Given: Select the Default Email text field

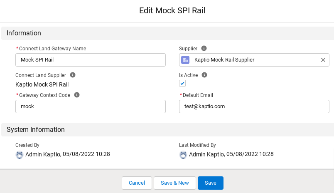Looking at the screenshot, I should 254,106.
